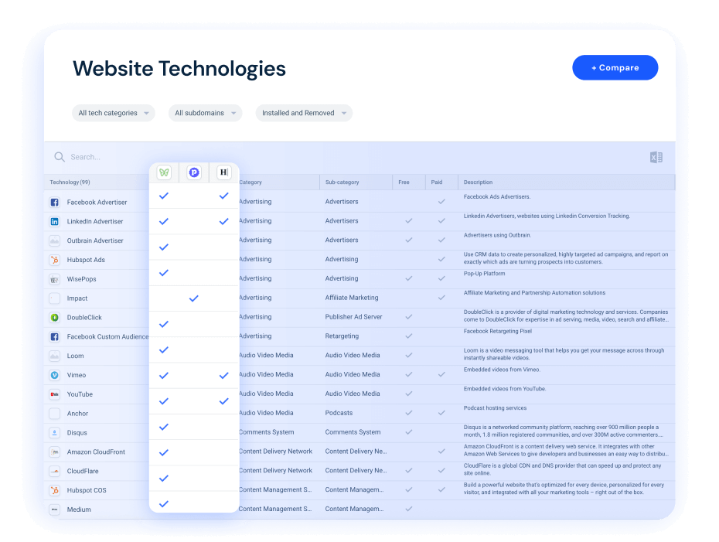Click the Comments System category cell
Image resolution: width=719 pixels, height=542 pixels.
267,432
